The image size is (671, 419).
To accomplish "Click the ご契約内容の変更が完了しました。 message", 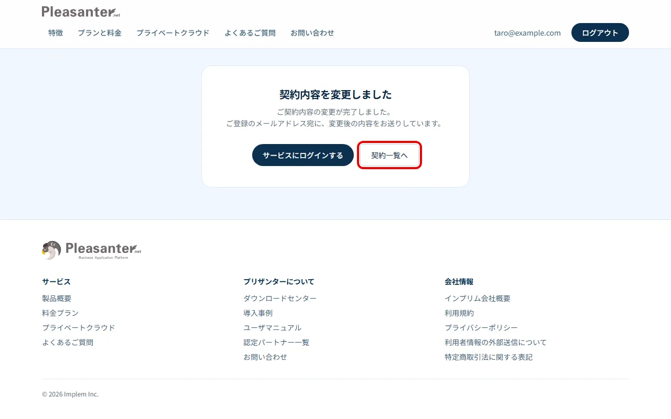I will [x=335, y=112].
